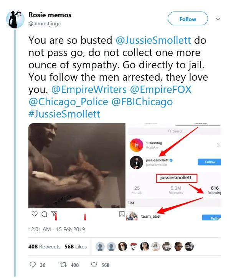This screenshot has width=231, height=278.
Task: Open Rosie memos profile avatar
Action: 15,19
